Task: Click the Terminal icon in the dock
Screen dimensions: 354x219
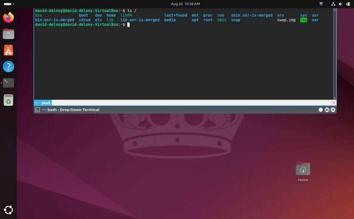Action: 8,83
